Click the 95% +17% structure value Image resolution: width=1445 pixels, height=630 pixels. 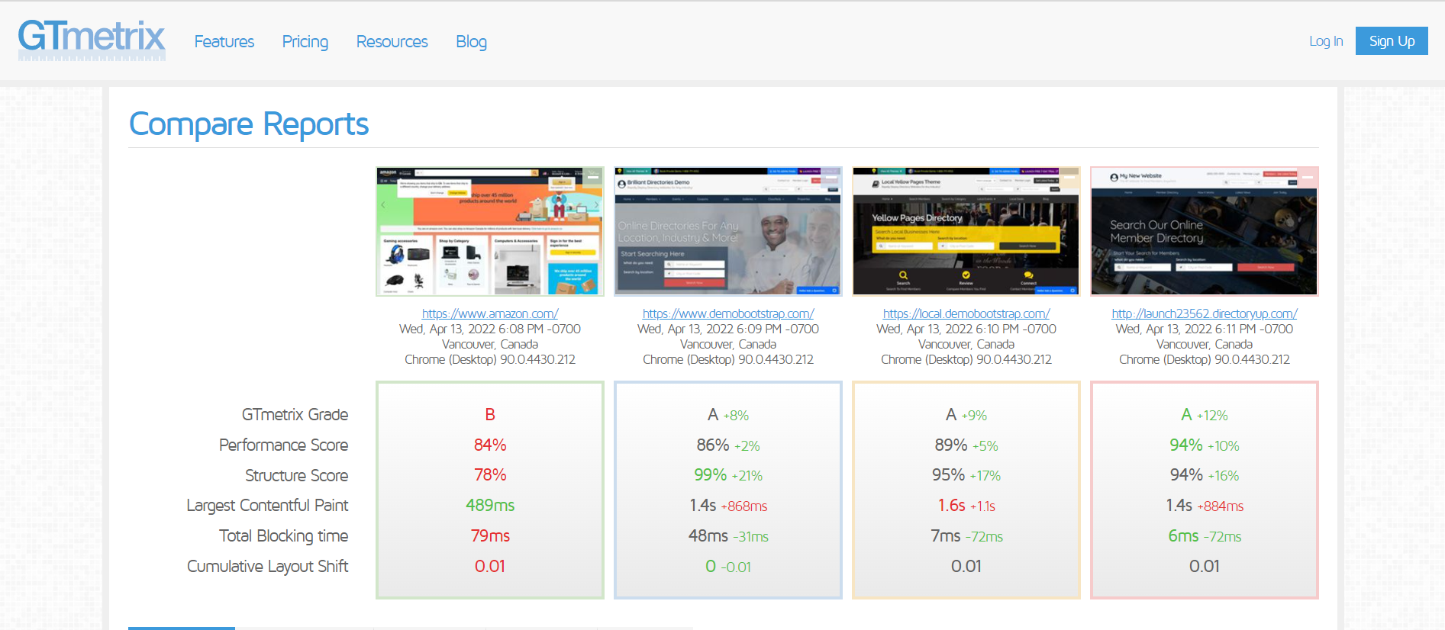click(x=966, y=475)
